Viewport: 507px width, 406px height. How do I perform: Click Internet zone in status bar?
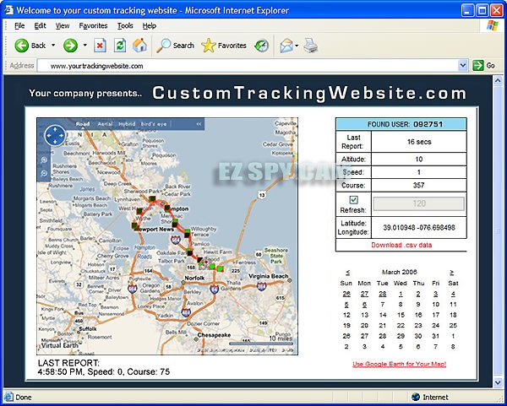pyautogui.click(x=430, y=397)
